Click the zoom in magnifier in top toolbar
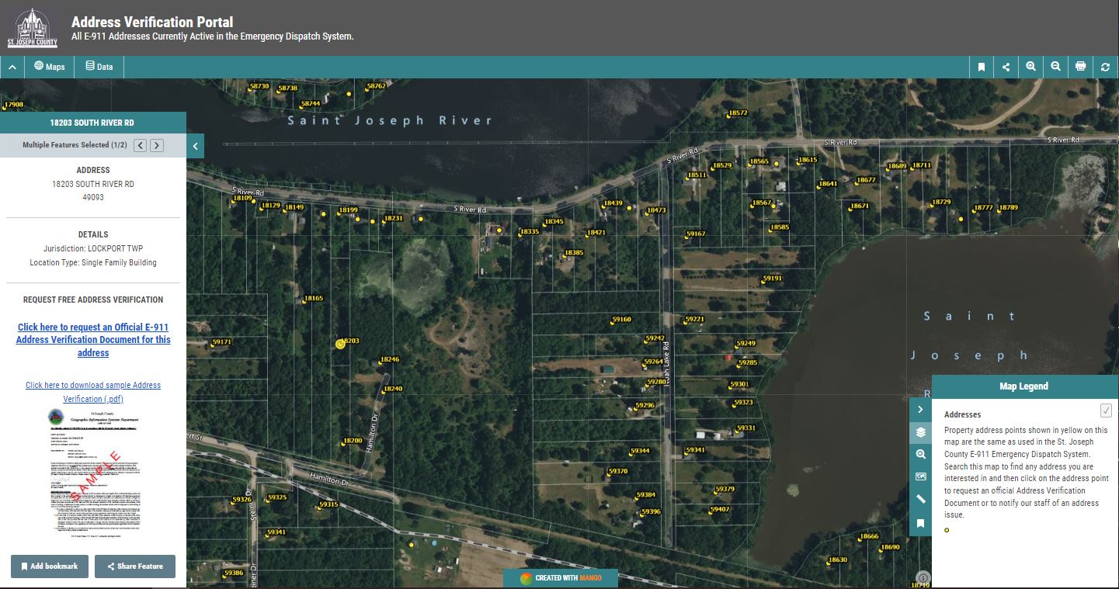 (1030, 67)
